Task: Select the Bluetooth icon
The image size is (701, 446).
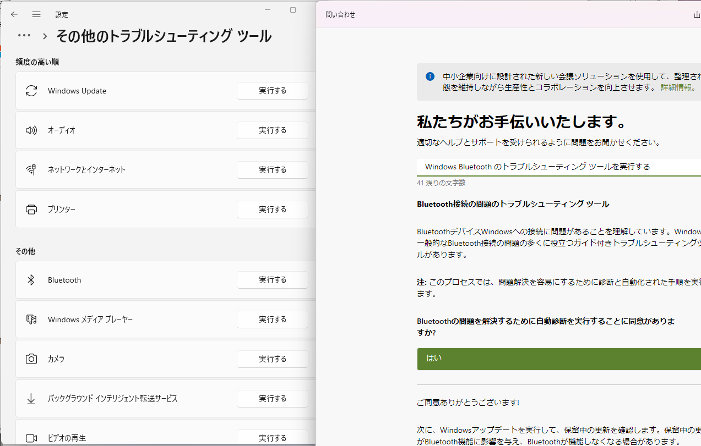Action: tap(31, 280)
